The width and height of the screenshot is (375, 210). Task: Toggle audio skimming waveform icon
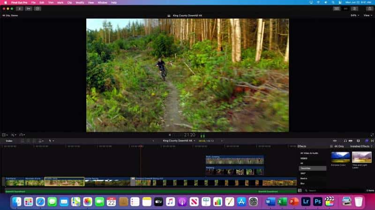tap(335, 141)
